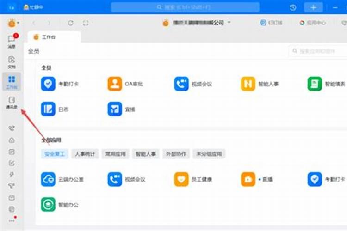Click the phone call icon in sidebar
This screenshot has width=347, height=231.
coord(12,128)
